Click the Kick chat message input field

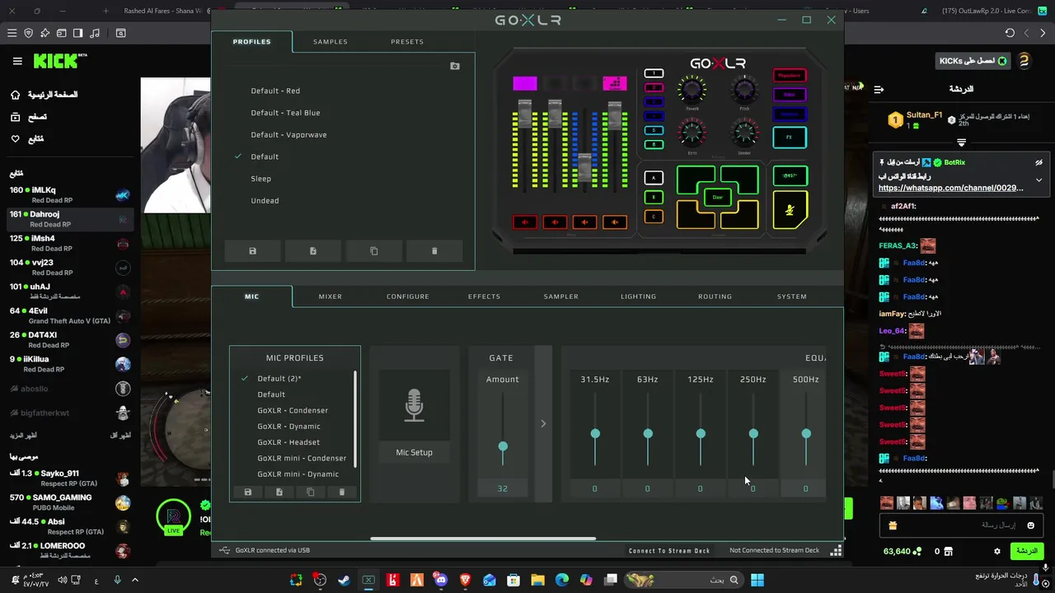(x=960, y=525)
